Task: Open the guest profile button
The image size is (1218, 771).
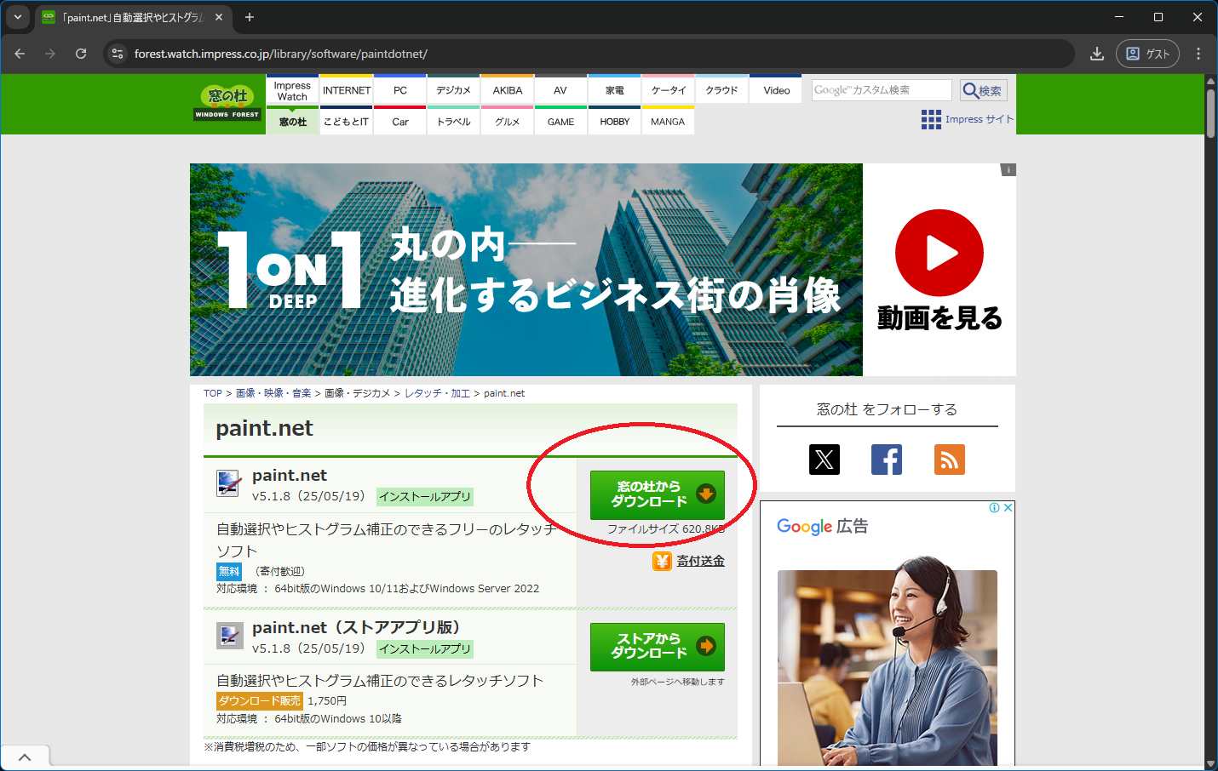Action: (1147, 54)
